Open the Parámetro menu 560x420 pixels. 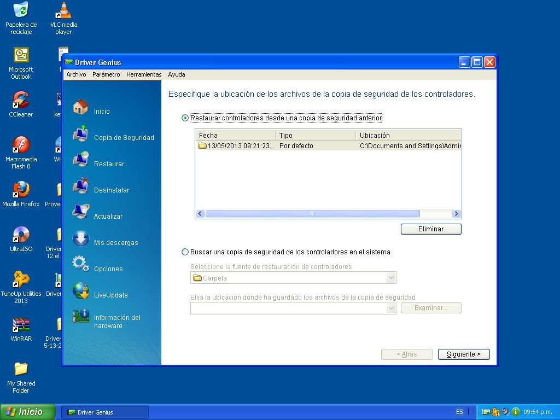[x=106, y=74]
